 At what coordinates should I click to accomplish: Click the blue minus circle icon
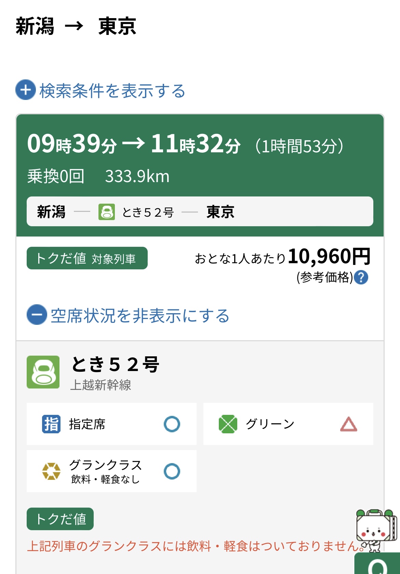(x=37, y=315)
